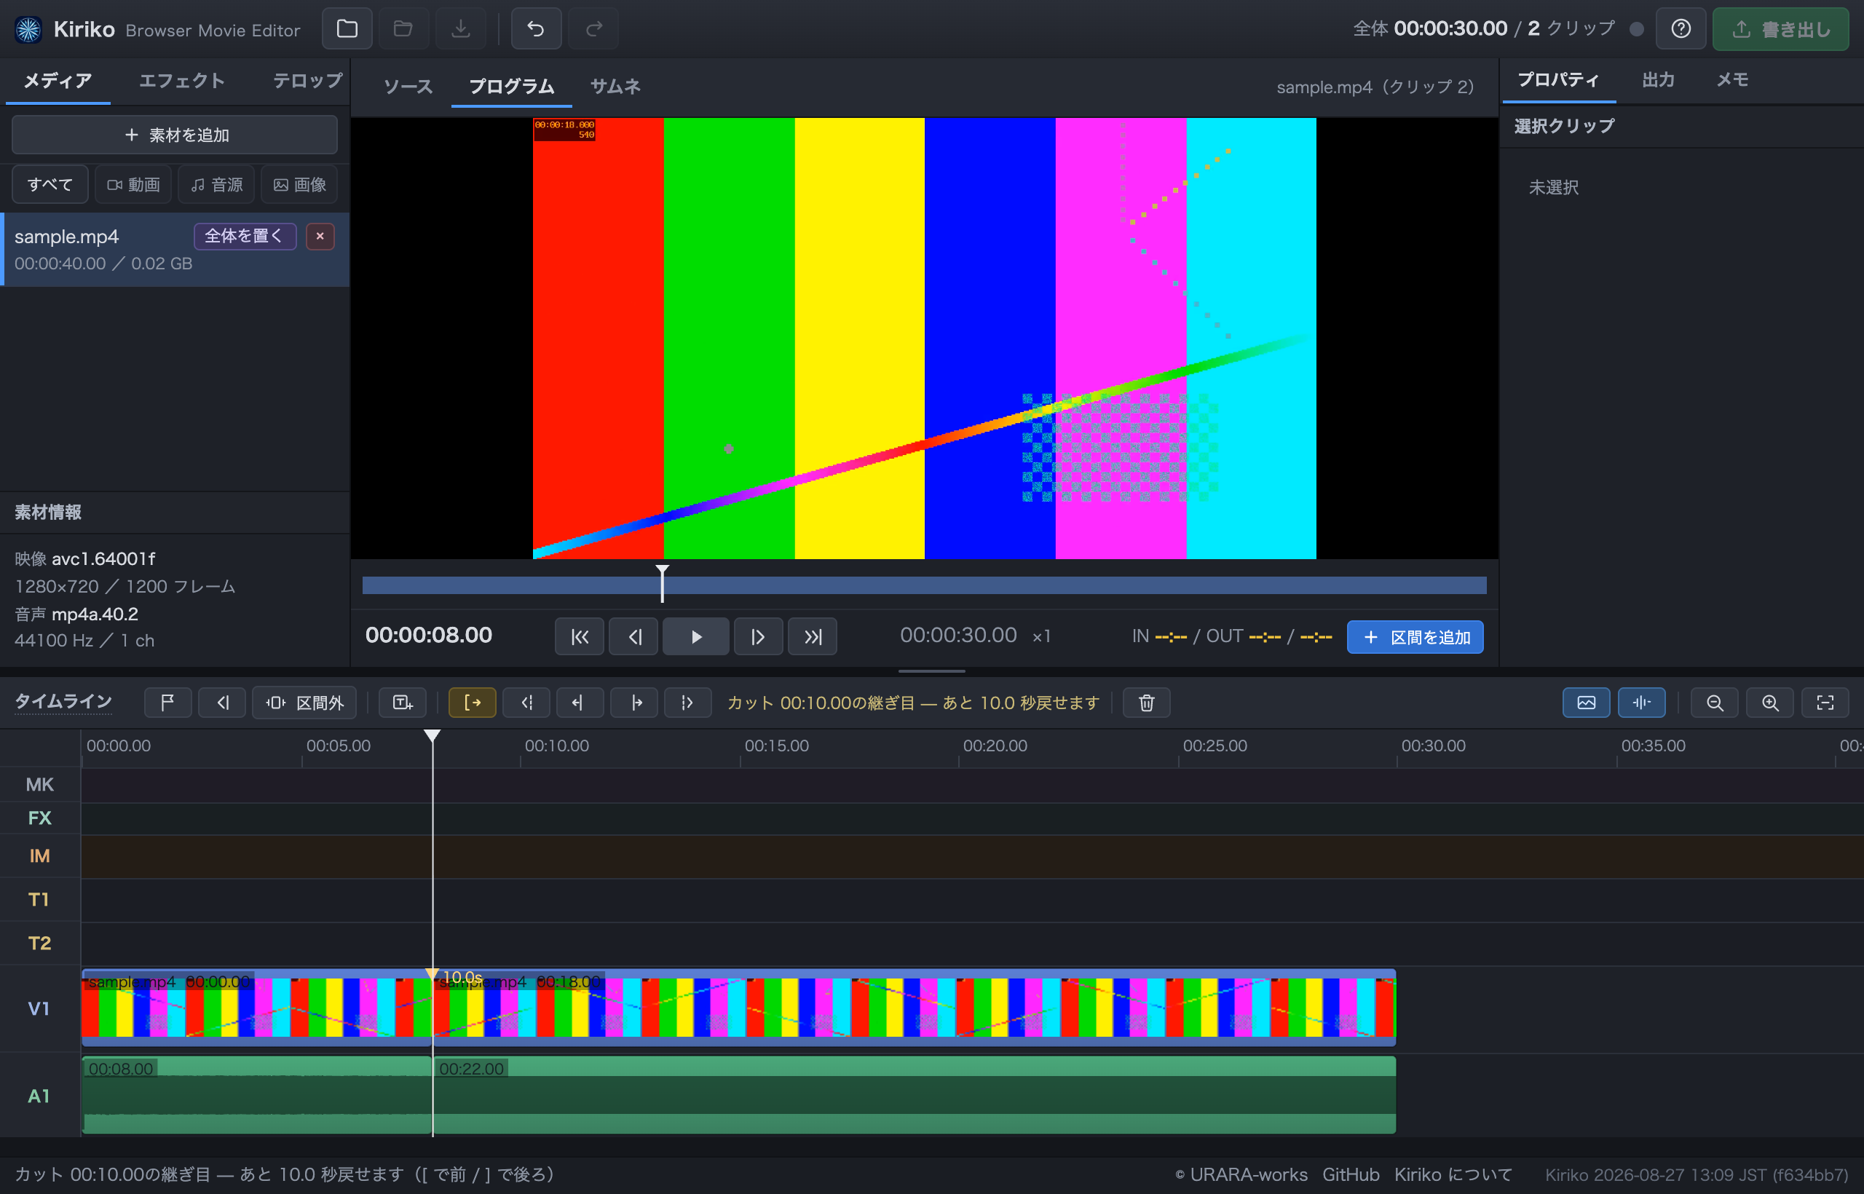Viewport: 1864px width, 1194px height.
Task: Select the A1 audio clip labeled 00:22.00
Action: coord(915,1095)
